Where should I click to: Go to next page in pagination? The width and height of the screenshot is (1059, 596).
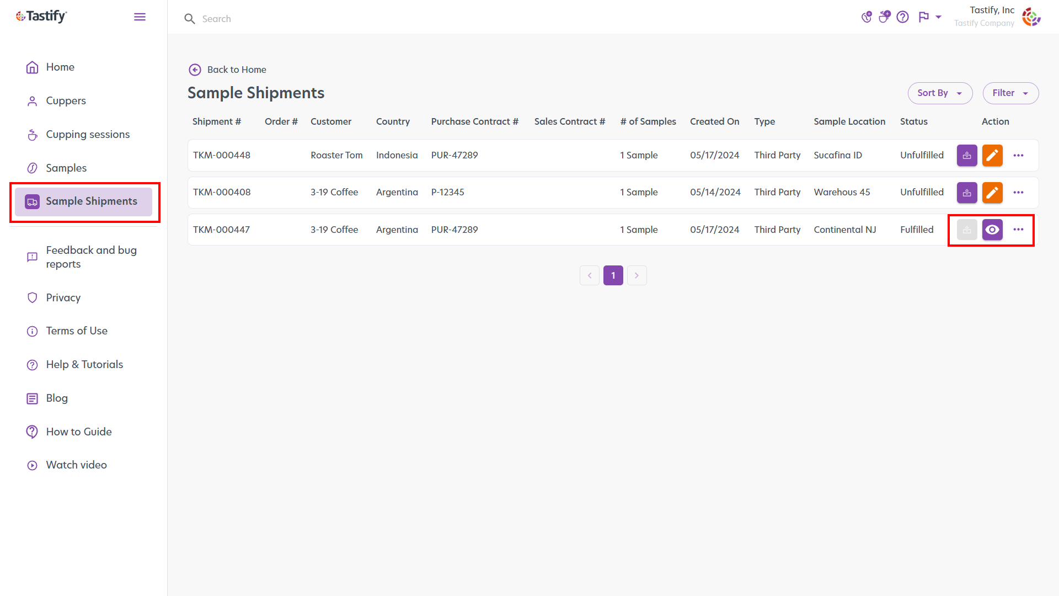pyautogui.click(x=637, y=275)
